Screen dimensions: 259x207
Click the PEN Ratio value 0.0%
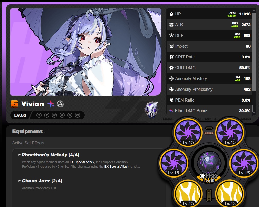pyautogui.click(x=246, y=100)
